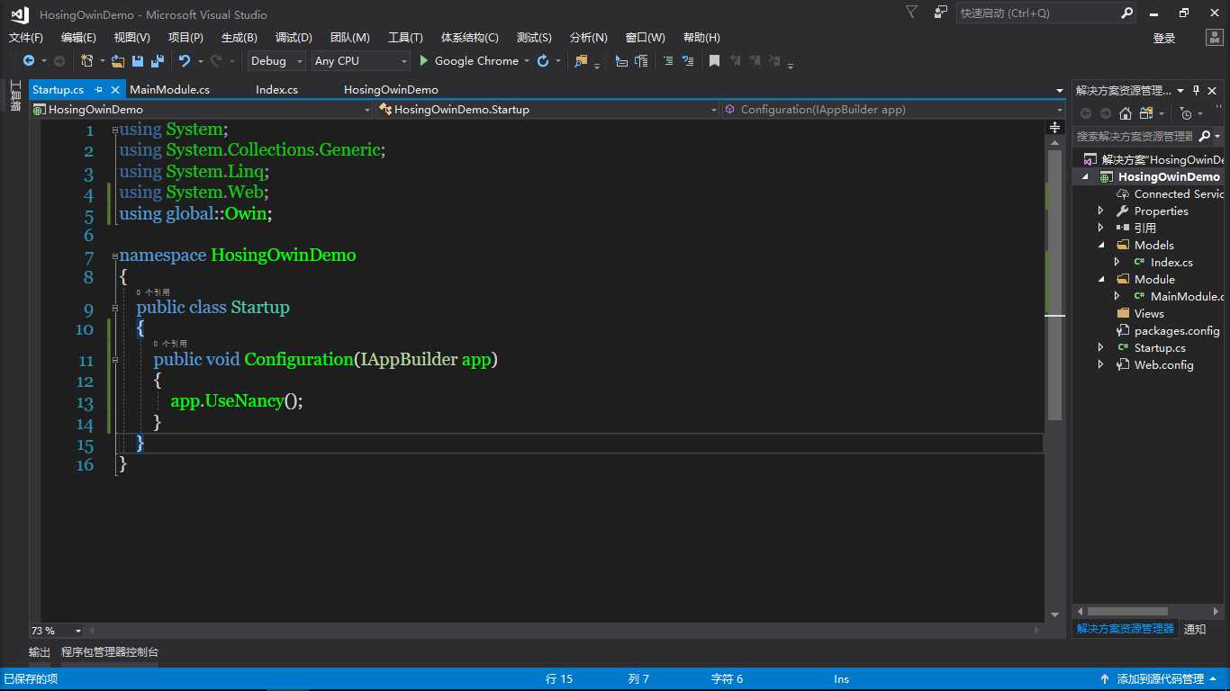Close the Solution Explorer panel
The width and height of the screenshot is (1230, 691).
point(1213,90)
